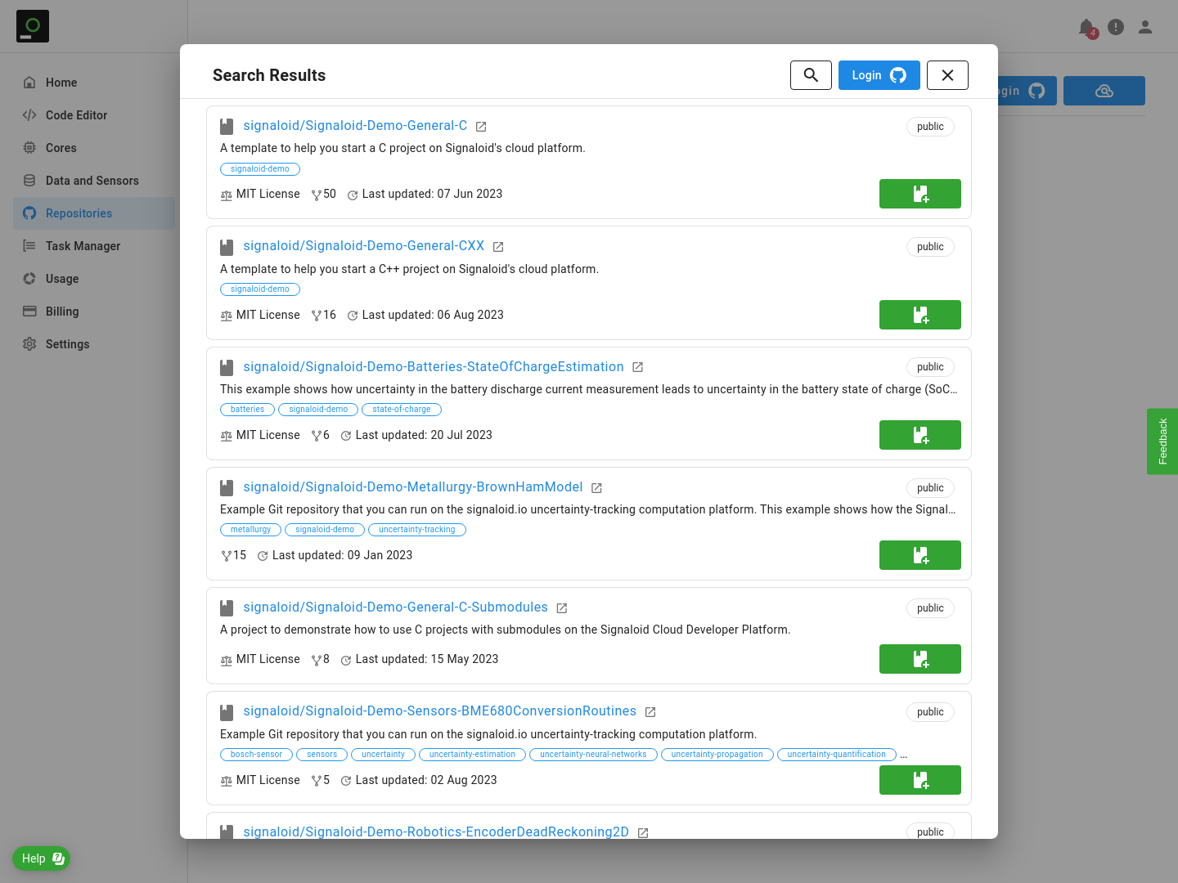The image size is (1178, 883).
Task: Click the bosch-sensor topic tag
Action: 256,755
